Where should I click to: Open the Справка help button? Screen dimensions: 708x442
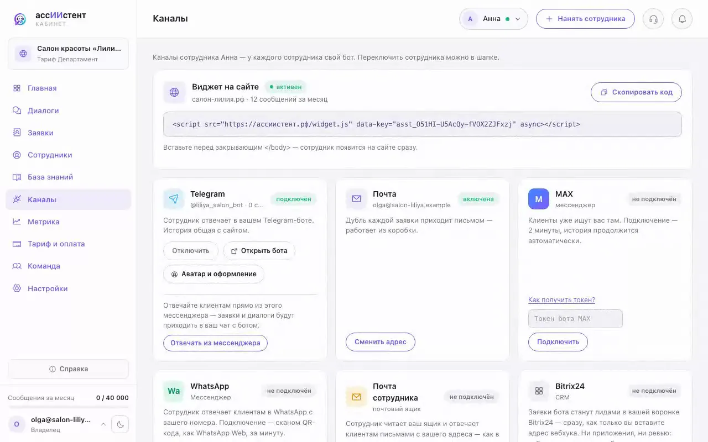tap(69, 369)
